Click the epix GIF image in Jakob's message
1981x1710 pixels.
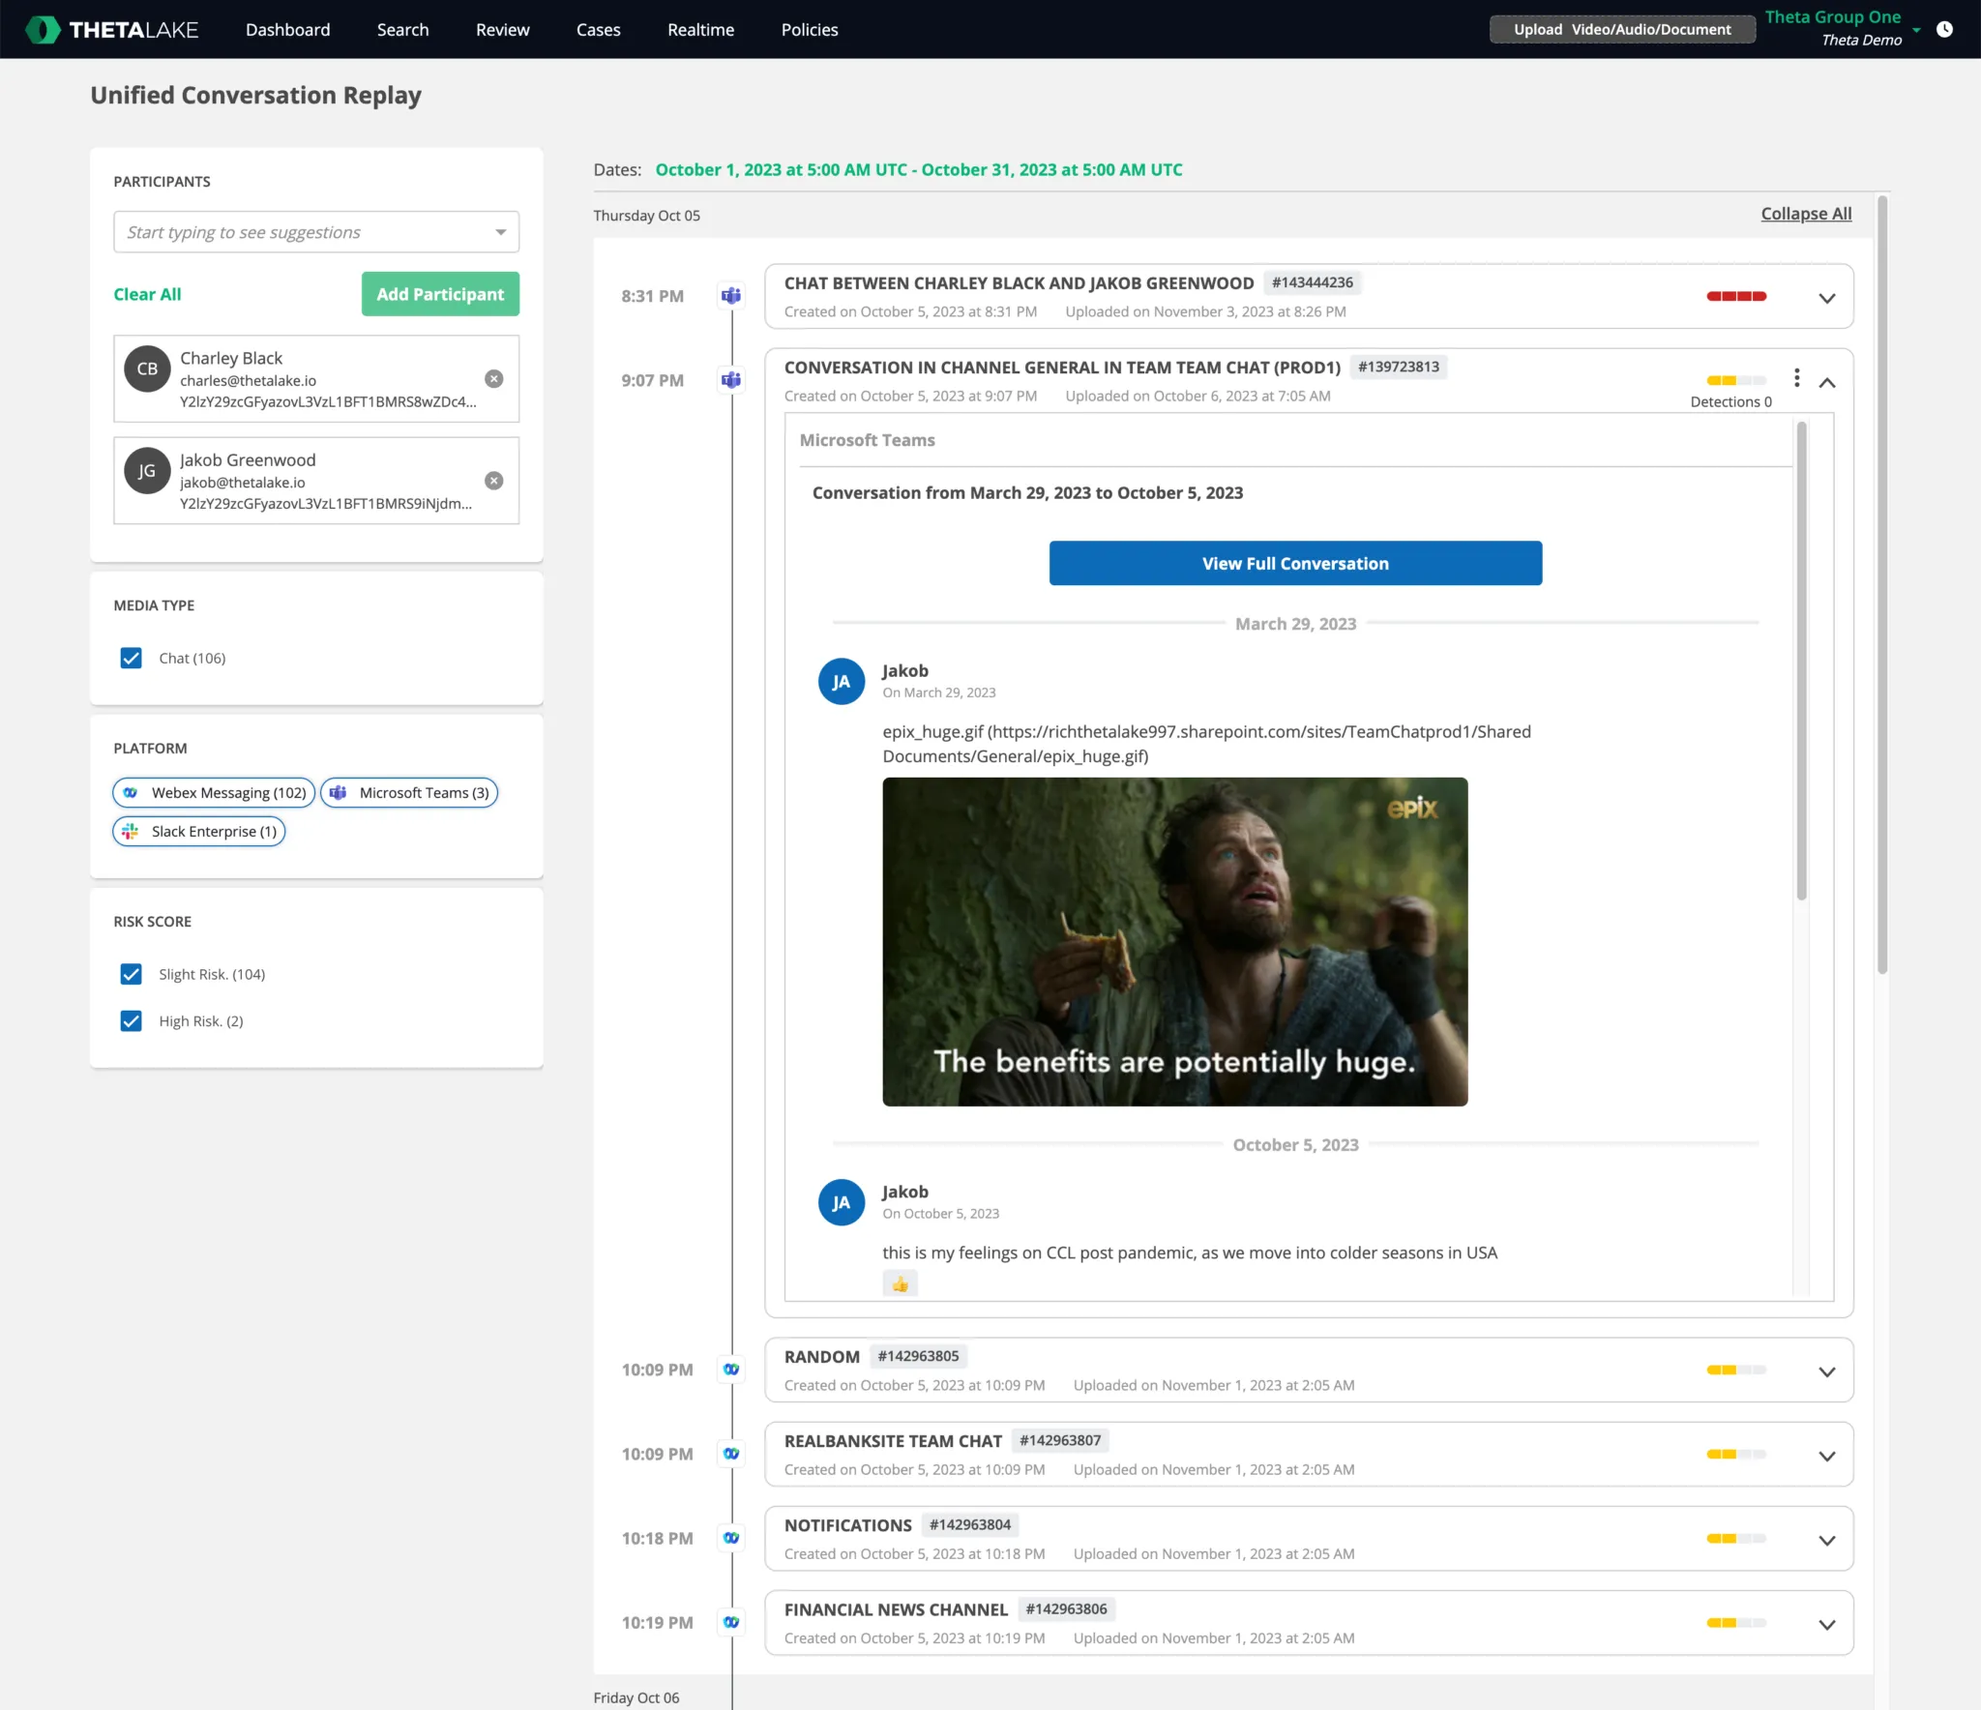point(1173,940)
